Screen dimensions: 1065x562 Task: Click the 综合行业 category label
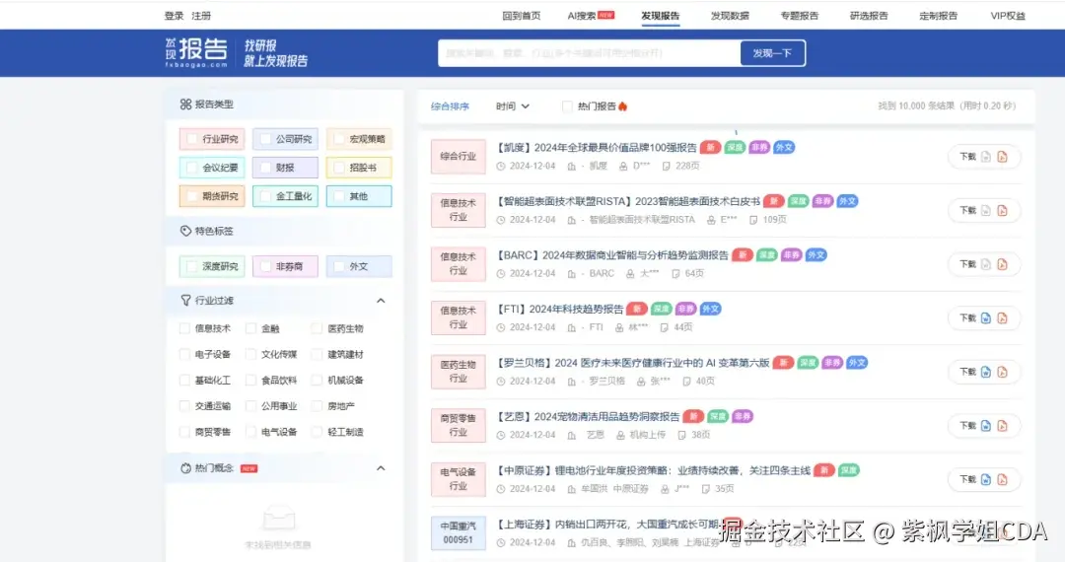[458, 156]
